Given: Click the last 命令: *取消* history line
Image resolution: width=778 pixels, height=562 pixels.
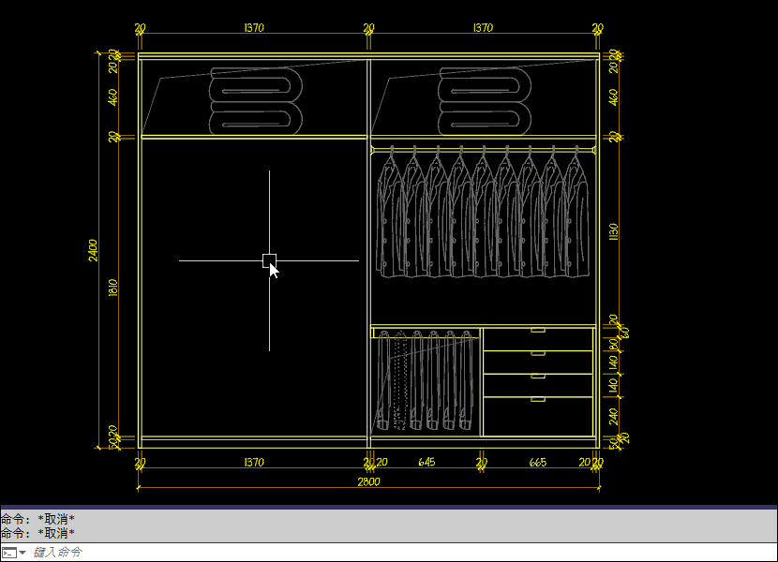Looking at the screenshot, I should tap(37, 533).
